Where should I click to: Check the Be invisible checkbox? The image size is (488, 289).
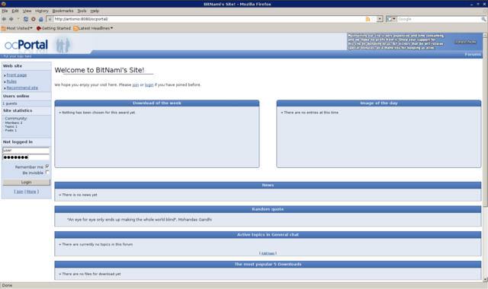(47, 173)
